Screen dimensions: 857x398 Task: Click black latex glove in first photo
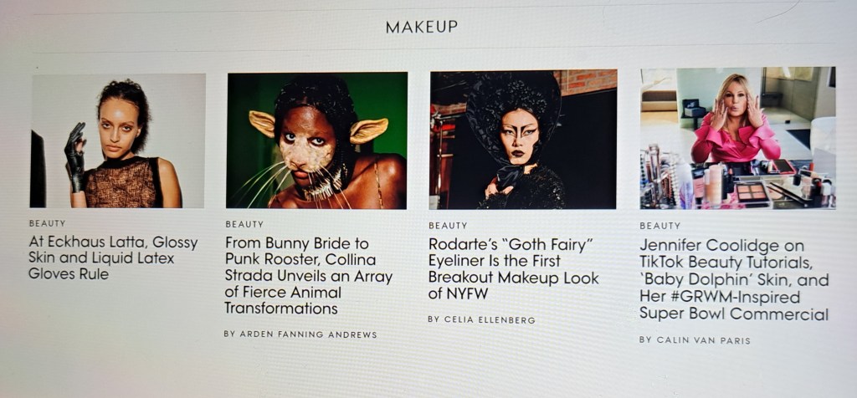(x=75, y=156)
